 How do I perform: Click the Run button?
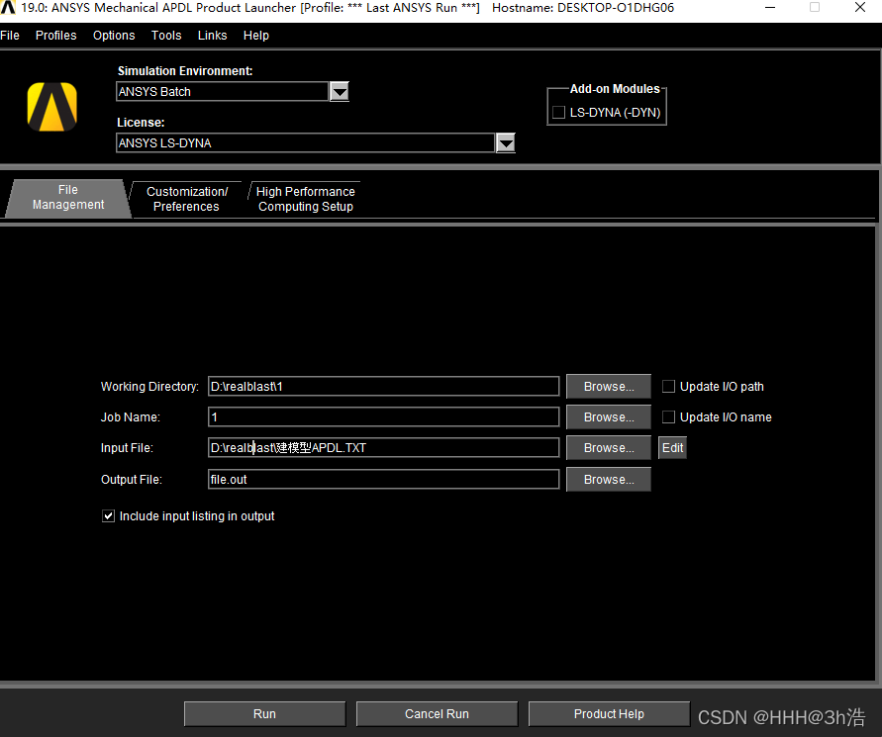point(264,714)
